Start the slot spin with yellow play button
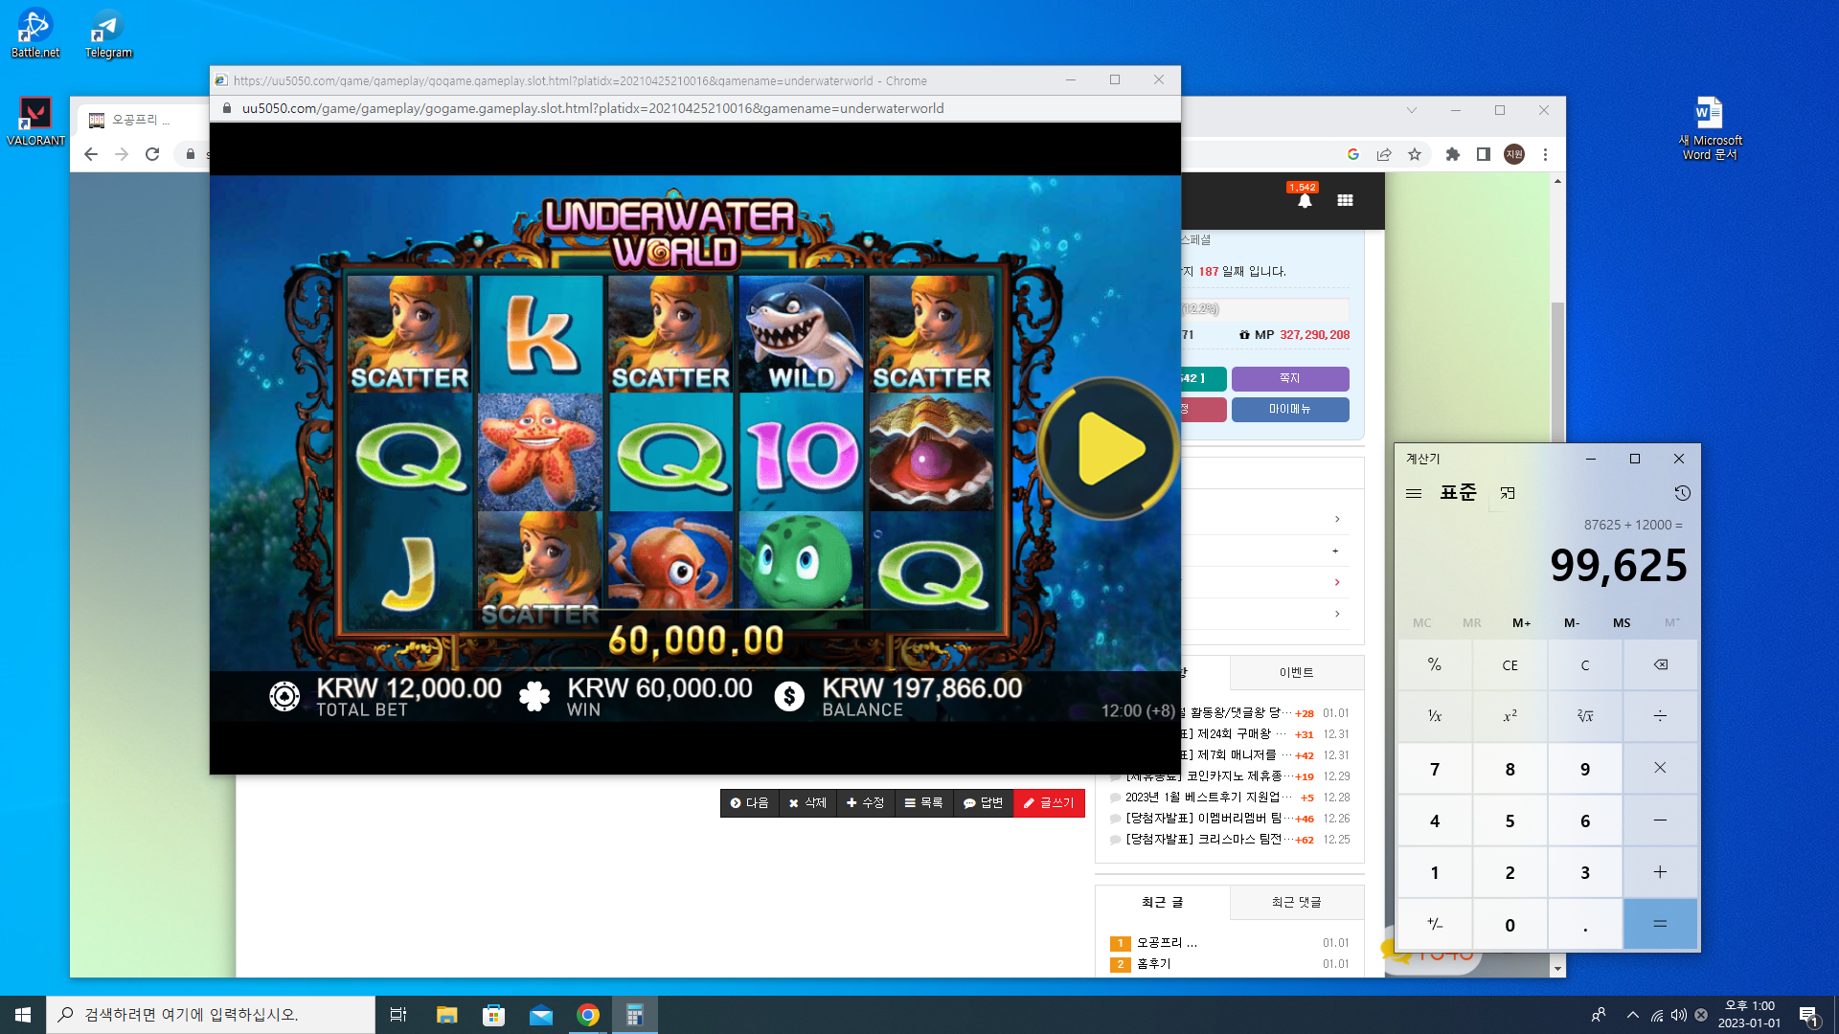The width and height of the screenshot is (1839, 1034). click(1107, 449)
